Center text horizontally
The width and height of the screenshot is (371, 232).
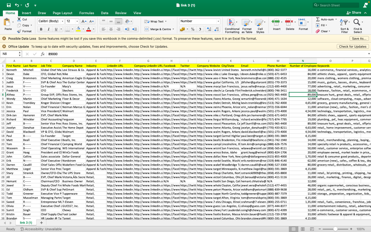pyautogui.click(x=111, y=29)
